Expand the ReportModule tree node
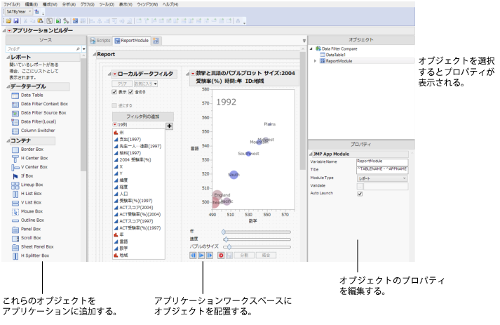This screenshot has height=325, width=500. point(316,62)
